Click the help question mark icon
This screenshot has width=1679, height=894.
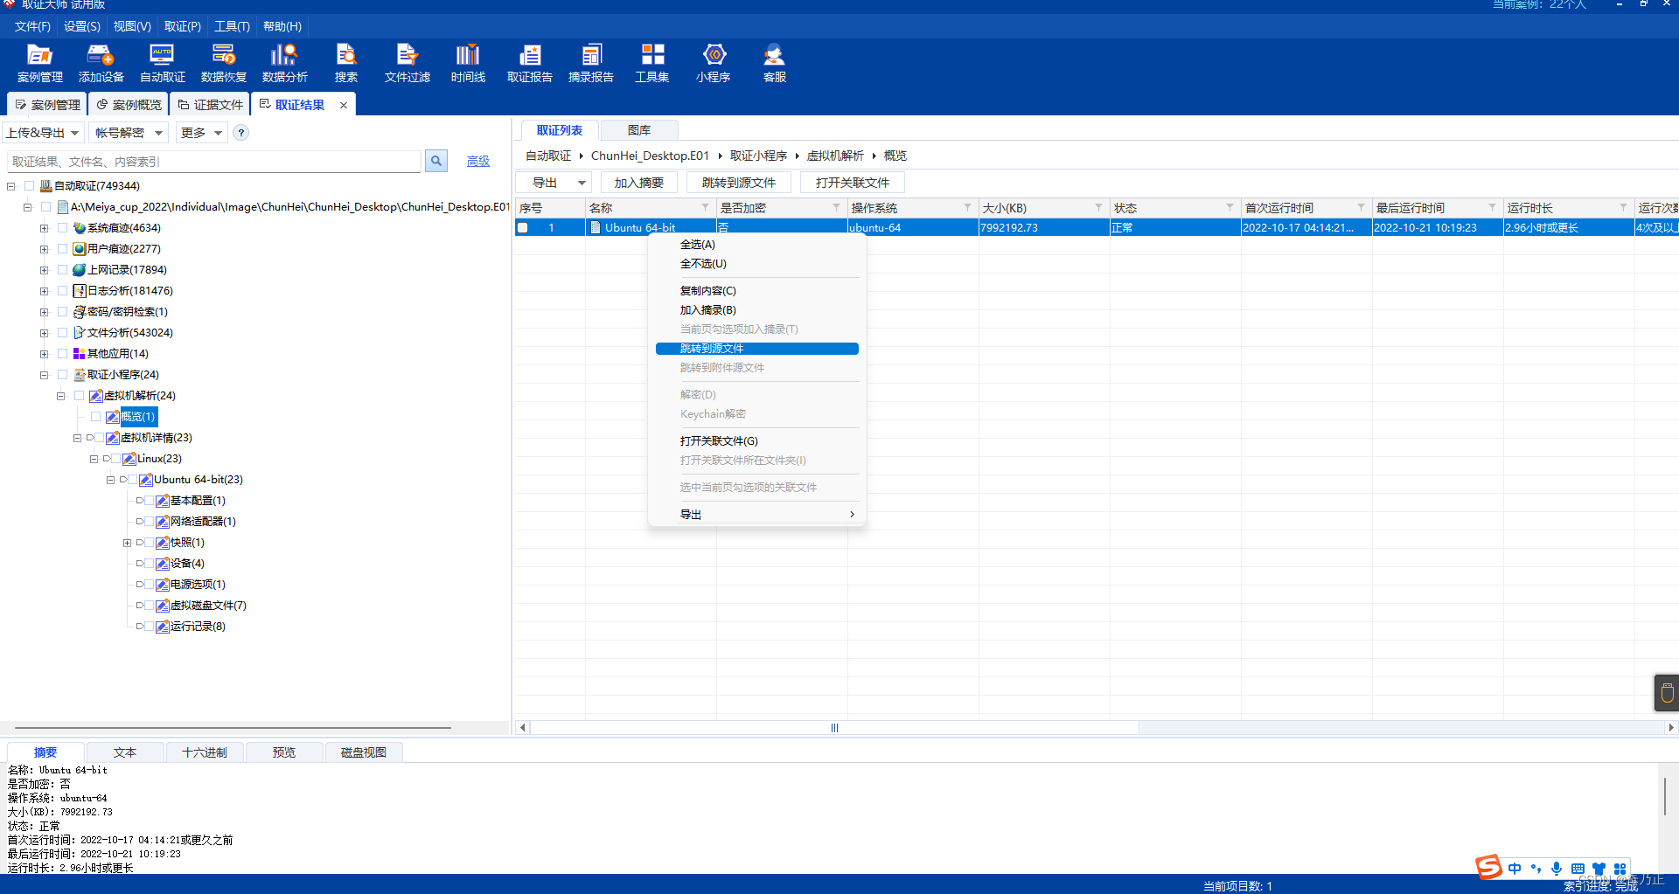(241, 133)
